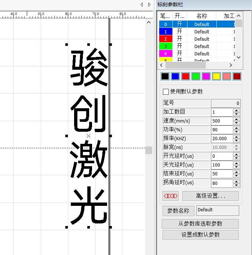252x255 pixels.
Task: Click the parameter name Default field
Action: tap(218, 211)
